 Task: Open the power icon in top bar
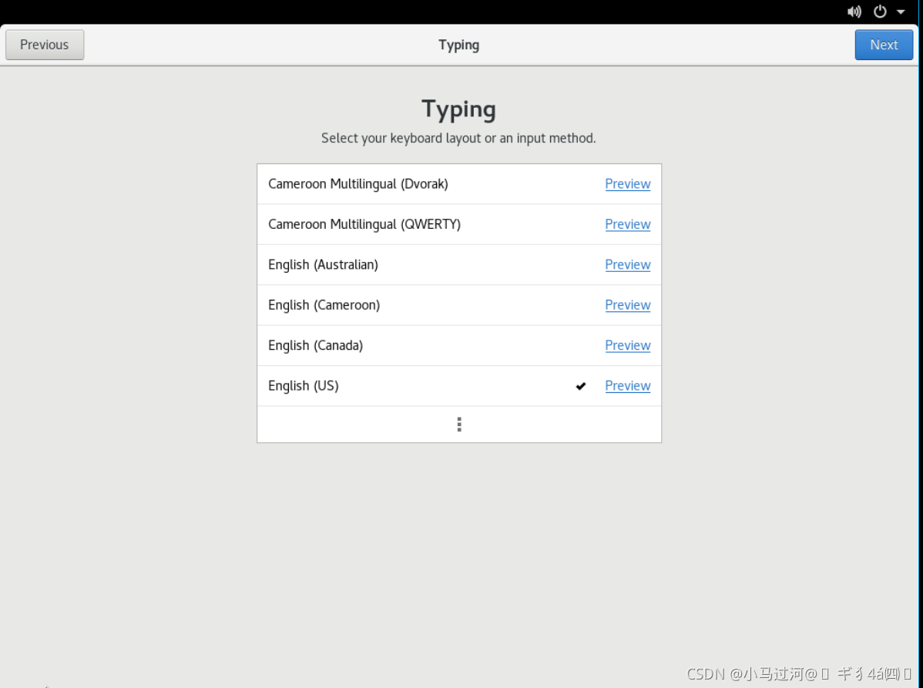tap(880, 12)
